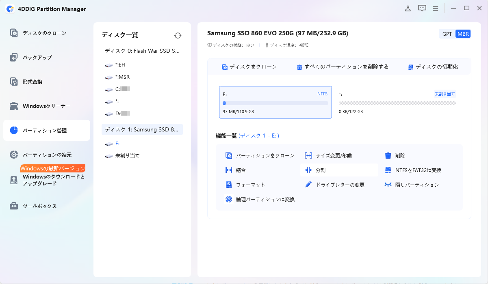Click the (ディスク 1 - E: ) link text
This screenshot has width=488, height=284.
[x=259, y=136]
